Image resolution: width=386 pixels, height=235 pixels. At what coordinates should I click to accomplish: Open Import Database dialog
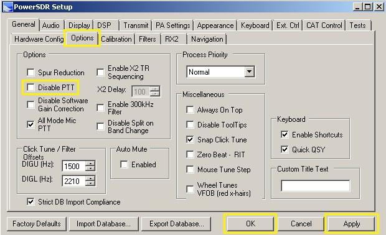(103, 224)
